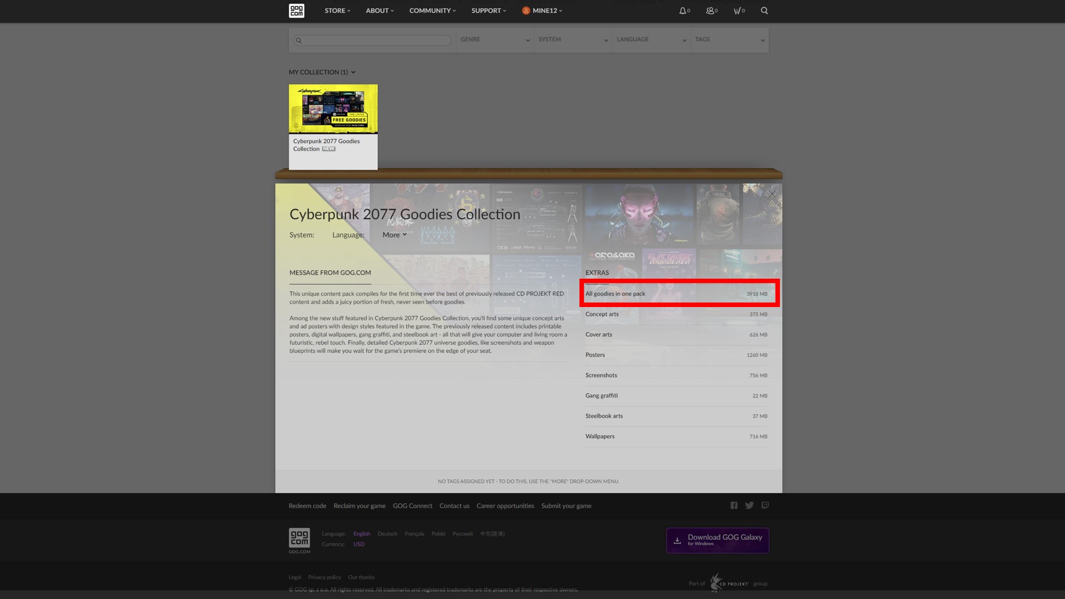Open the More dropdown in game panel
The width and height of the screenshot is (1065, 599).
(395, 235)
